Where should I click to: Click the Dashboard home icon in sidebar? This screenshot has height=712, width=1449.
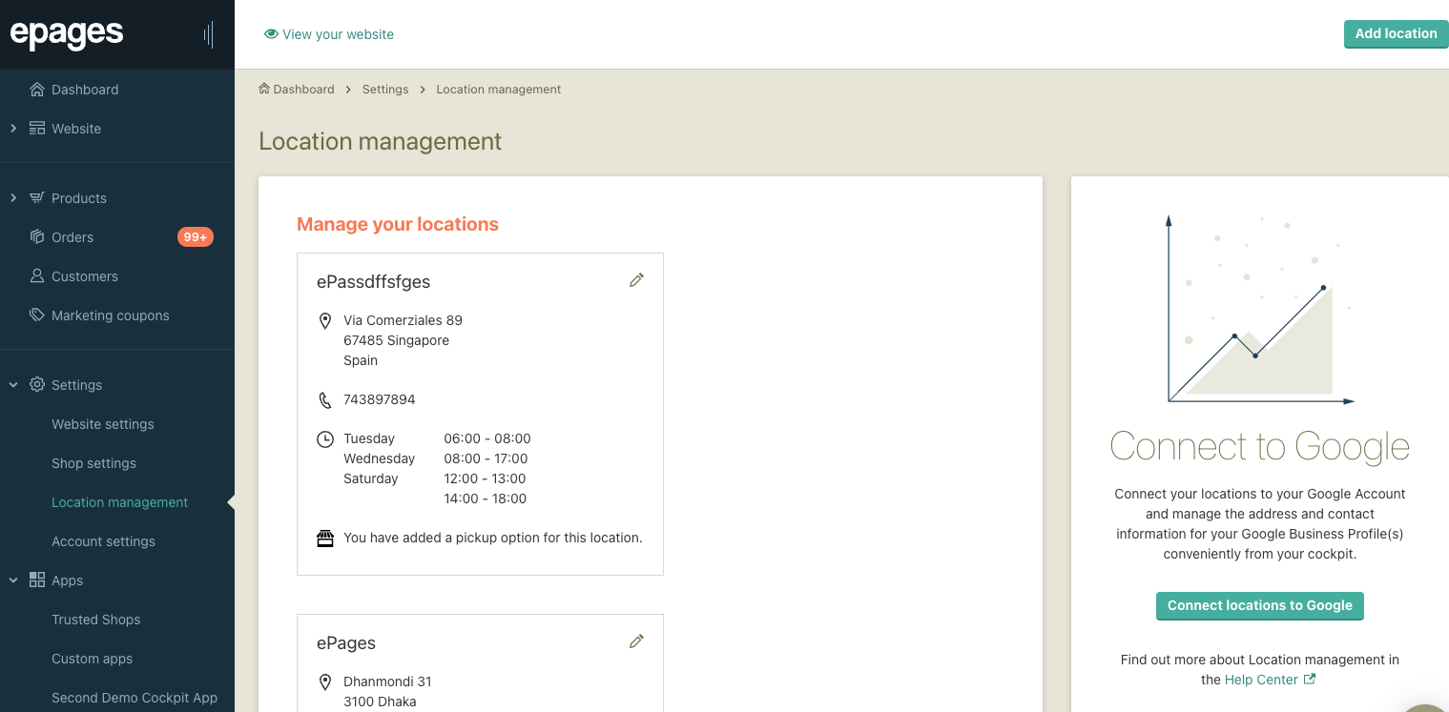(37, 90)
